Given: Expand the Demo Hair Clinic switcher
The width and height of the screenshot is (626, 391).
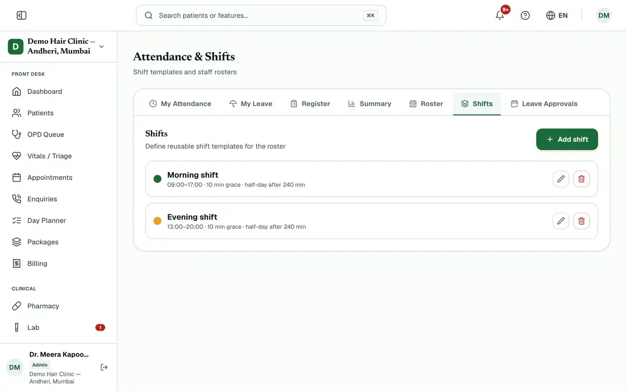Looking at the screenshot, I should pos(58,46).
